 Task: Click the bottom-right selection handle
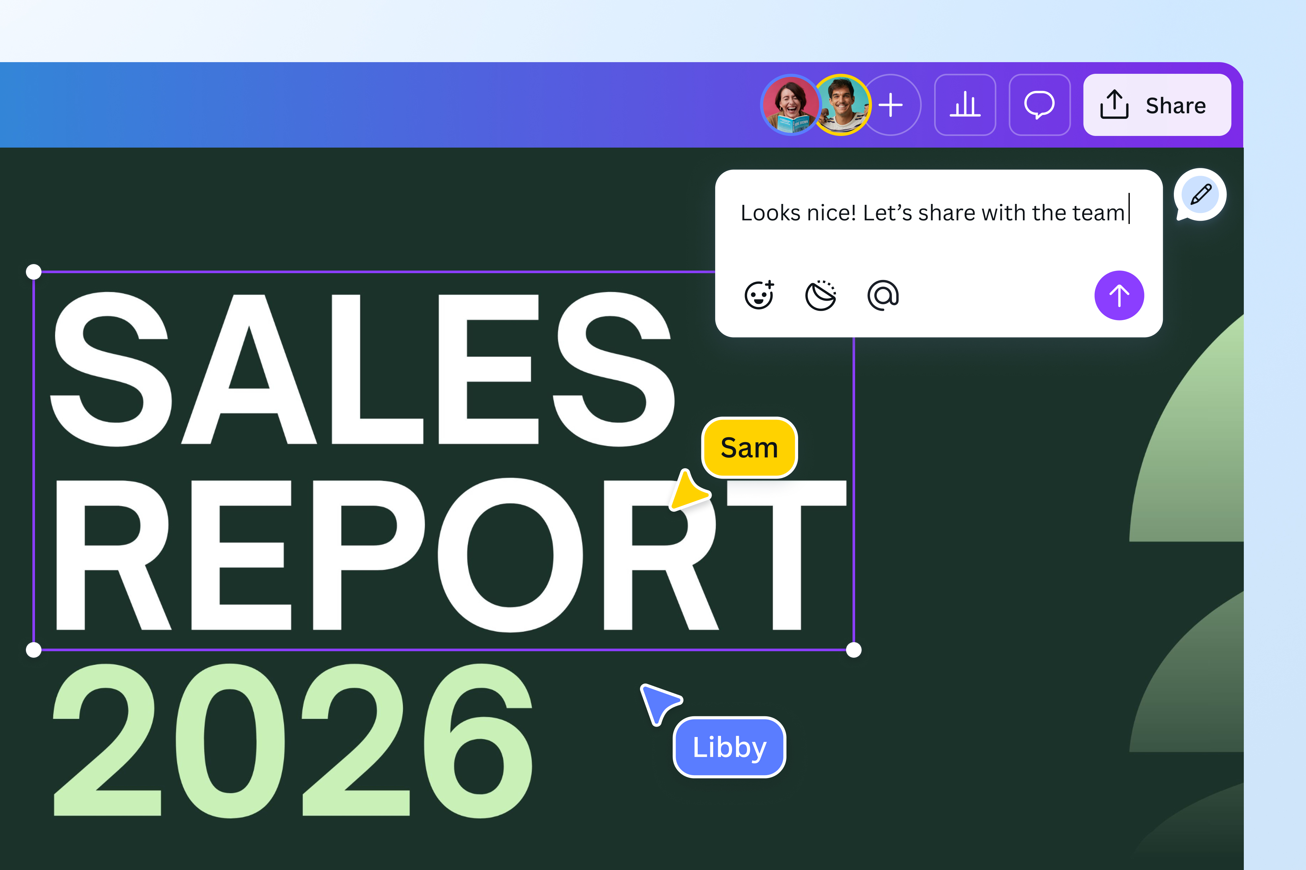click(853, 650)
